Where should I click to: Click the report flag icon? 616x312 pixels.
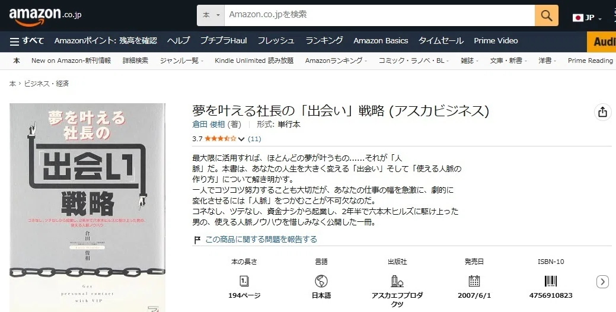point(197,240)
